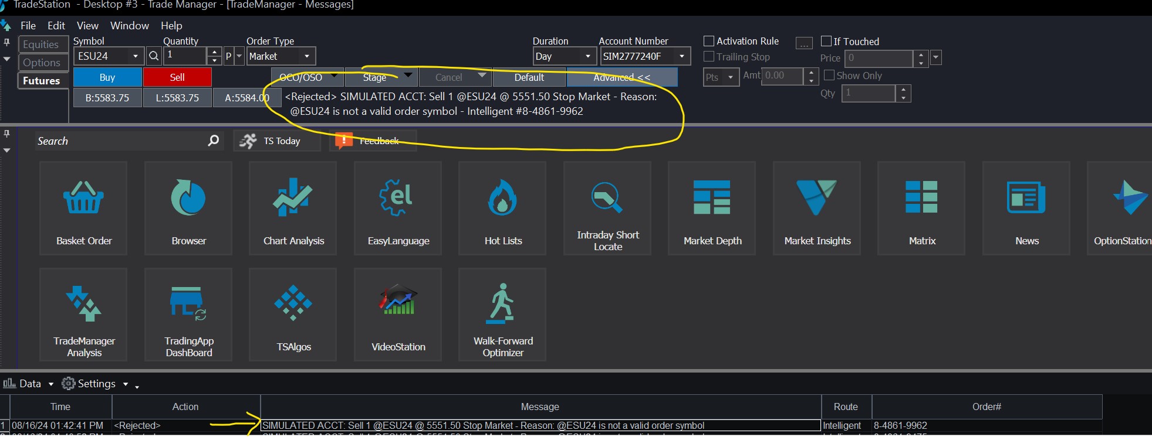Click the trailing Amt field
The width and height of the screenshot is (1152, 437).
click(x=783, y=76)
